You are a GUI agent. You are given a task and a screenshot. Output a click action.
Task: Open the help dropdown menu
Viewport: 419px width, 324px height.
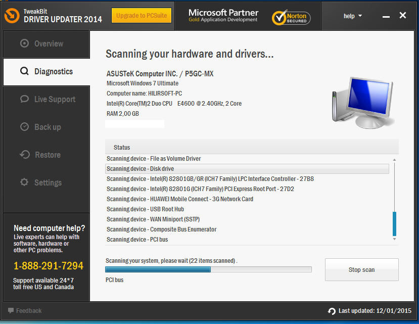click(352, 16)
